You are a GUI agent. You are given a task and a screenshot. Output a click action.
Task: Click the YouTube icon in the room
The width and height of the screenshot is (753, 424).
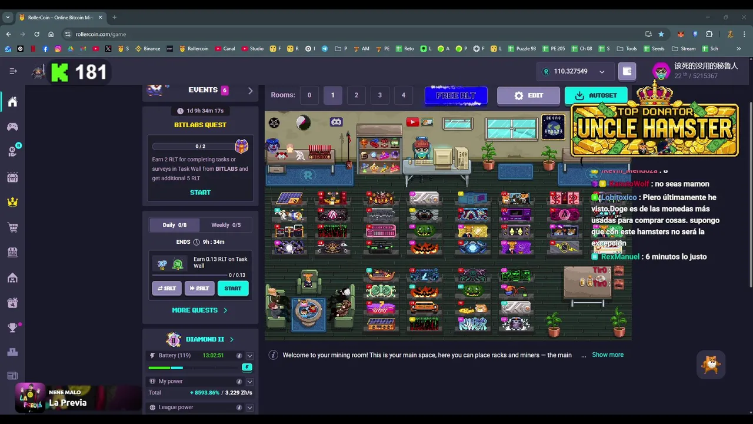pos(412,122)
